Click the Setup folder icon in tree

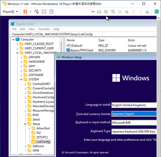30,124
